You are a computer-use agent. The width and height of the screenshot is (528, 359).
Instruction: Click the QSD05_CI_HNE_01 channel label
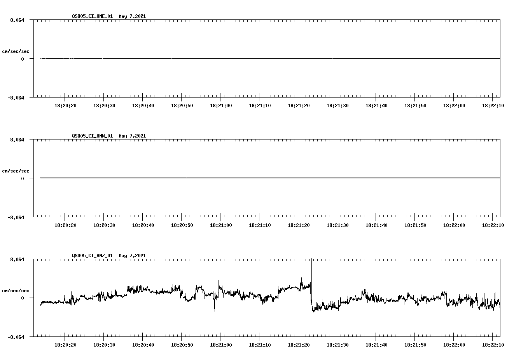tap(92, 16)
